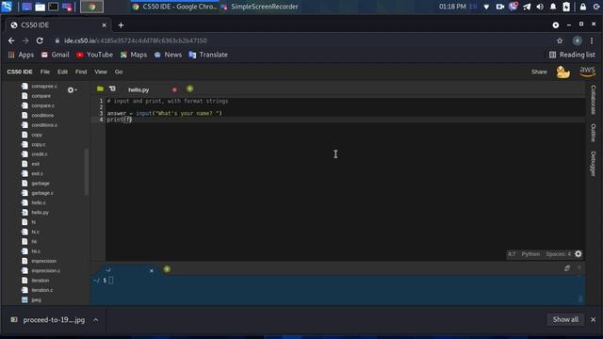The width and height of the screenshot is (603, 339).
Task: Open the View menu
Action: [x=101, y=72]
